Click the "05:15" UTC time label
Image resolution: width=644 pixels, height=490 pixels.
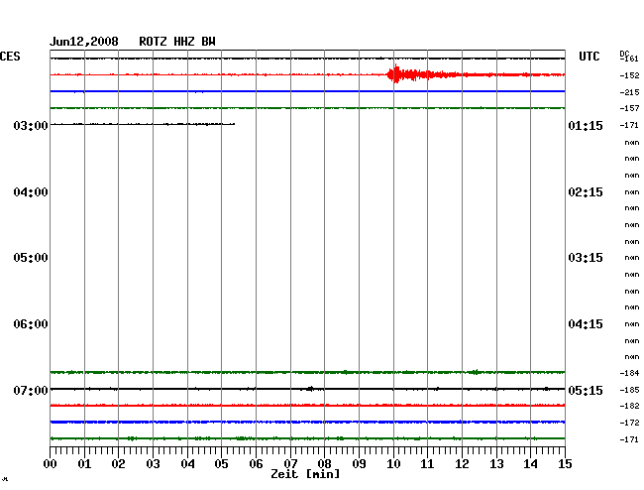pyautogui.click(x=586, y=390)
